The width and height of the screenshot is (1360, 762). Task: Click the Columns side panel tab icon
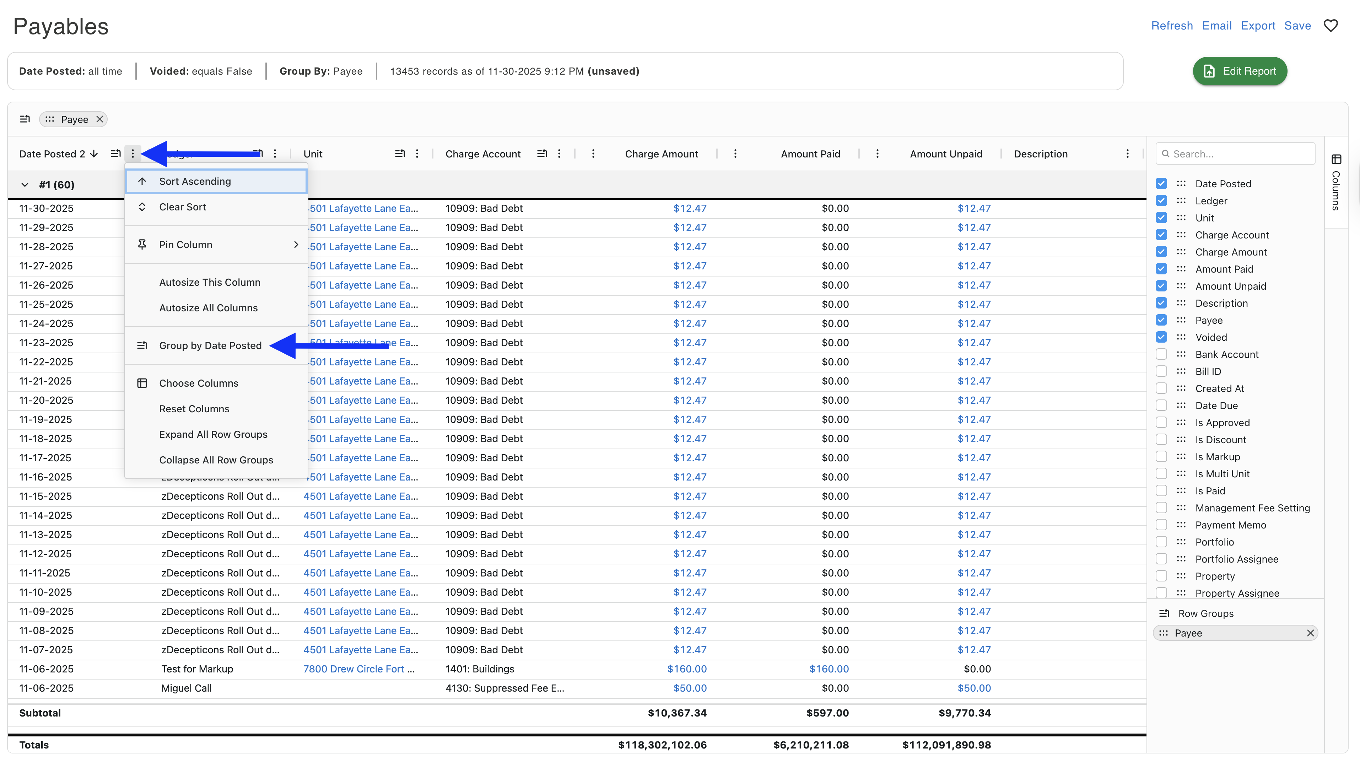(1336, 160)
